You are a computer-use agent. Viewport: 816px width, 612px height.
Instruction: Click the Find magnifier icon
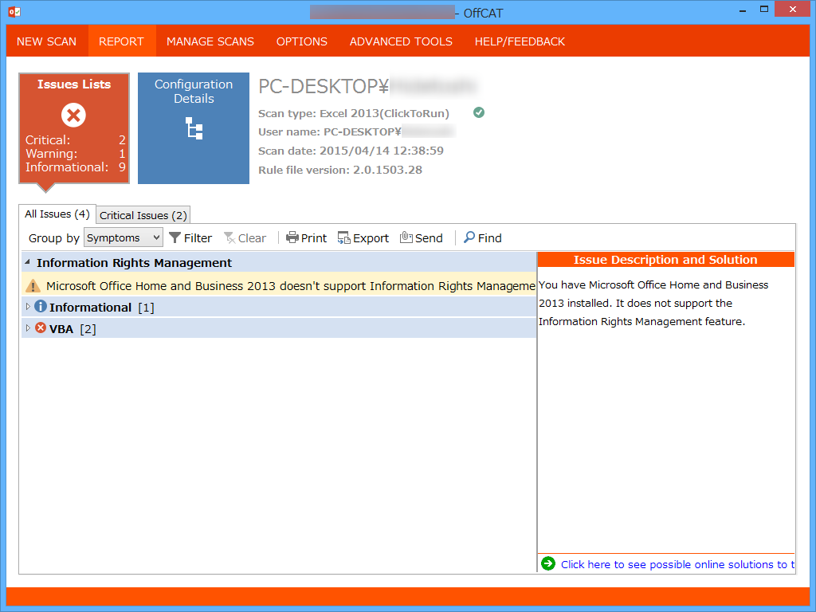469,237
